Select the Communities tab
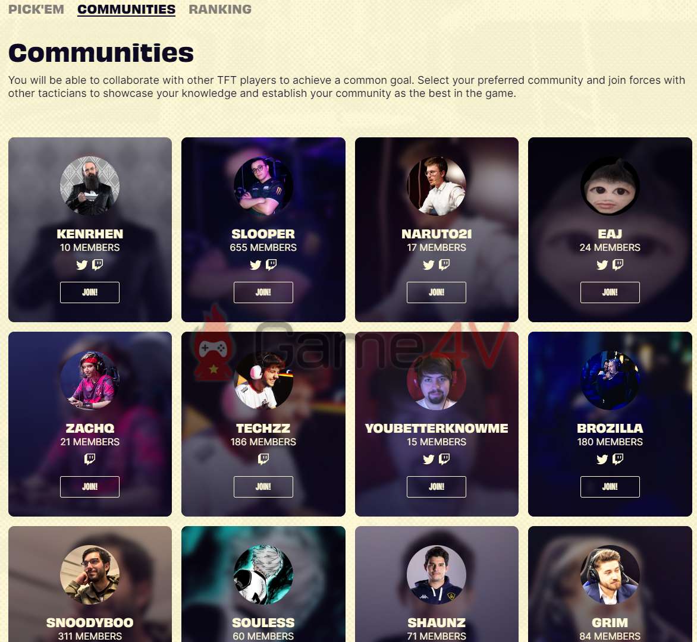This screenshot has width=697, height=642. coord(126,10)
